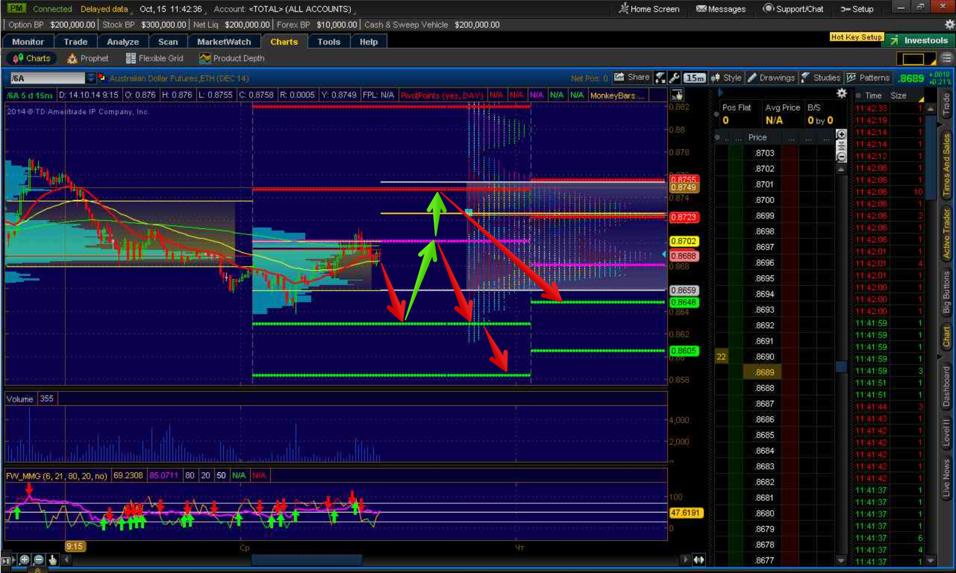The width and height of the screenshot is (956, 573).
Task: Click the chart pointer mode icon above price axis
Action: point(677,95)
